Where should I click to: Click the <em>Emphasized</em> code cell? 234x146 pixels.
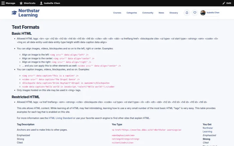point(123,135)
